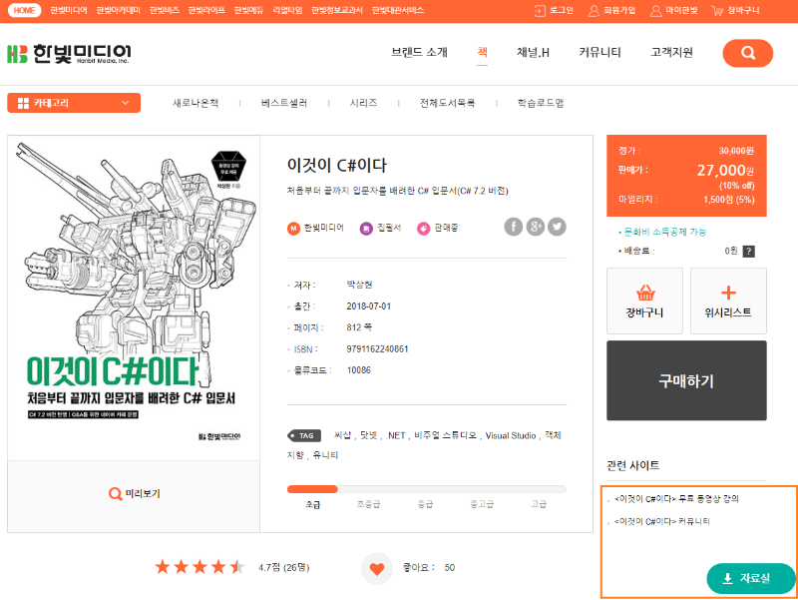
Task: Click the basket icon on 장바구니 button
Action: [645, 293]
